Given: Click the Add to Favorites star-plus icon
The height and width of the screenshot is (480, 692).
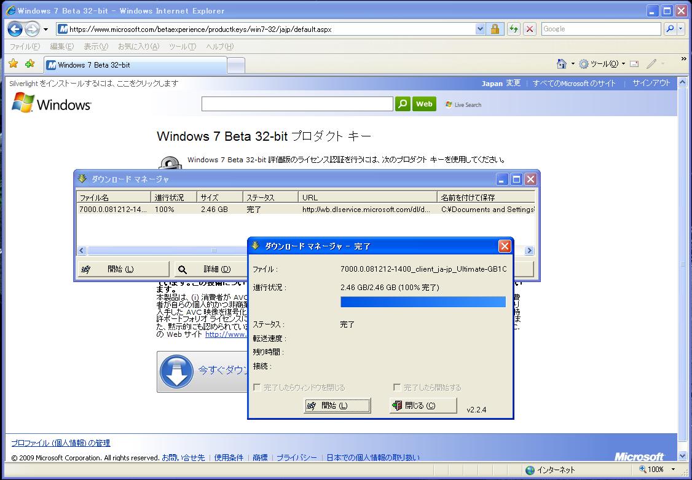Looking at the screenshot, I should pyautogui.click(x=30, y=64).
